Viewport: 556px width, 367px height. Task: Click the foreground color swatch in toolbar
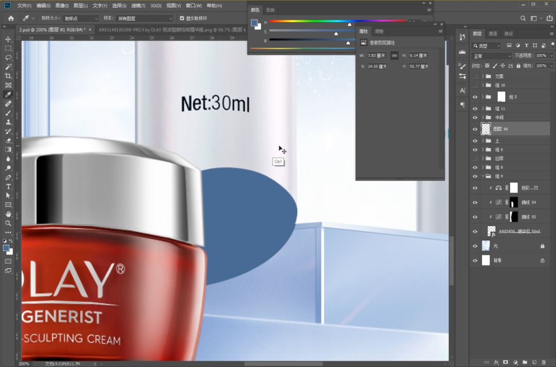(x=6, y=248)
